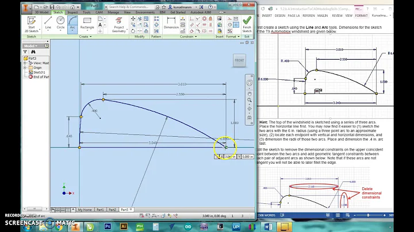The height and width of the screenshot is (232, 414).
Task: Open the Tools ribbon tab
Action: (x=87, y=13)
